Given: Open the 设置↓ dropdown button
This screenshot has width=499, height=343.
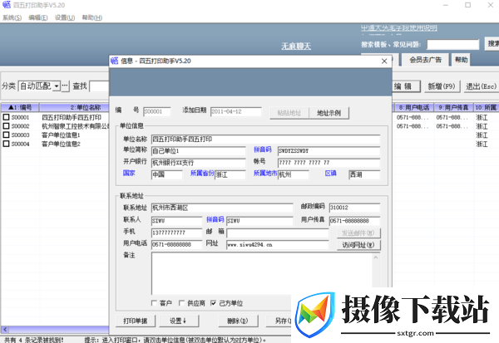Looking at the screenshot, I should click(178, 321).
